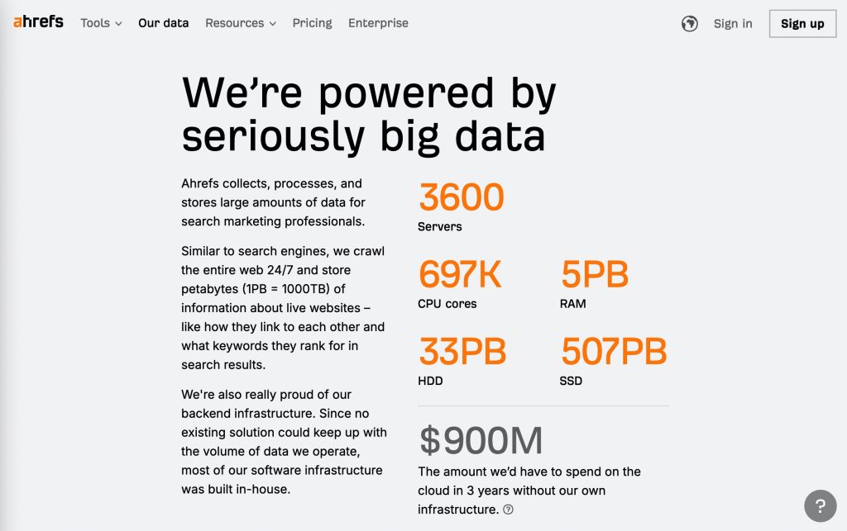The width and height of the screenshot is (847, 531).
Task: Visit the Enterprise menu item
Action: tap(378, 23)
